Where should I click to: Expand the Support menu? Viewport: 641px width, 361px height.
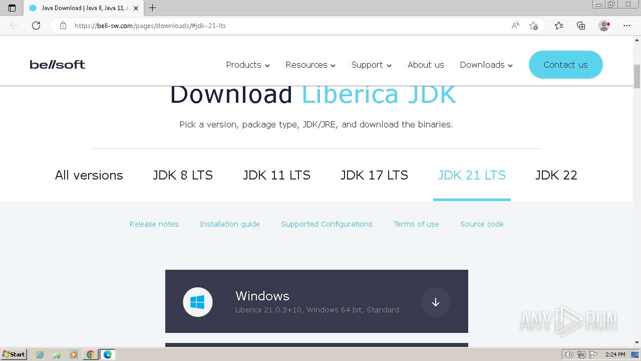372,65
